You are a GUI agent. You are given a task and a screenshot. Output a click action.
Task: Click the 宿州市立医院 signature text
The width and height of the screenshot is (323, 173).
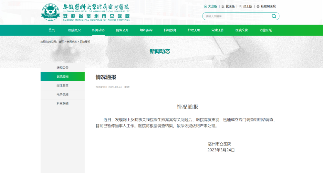tap(220, 144)
